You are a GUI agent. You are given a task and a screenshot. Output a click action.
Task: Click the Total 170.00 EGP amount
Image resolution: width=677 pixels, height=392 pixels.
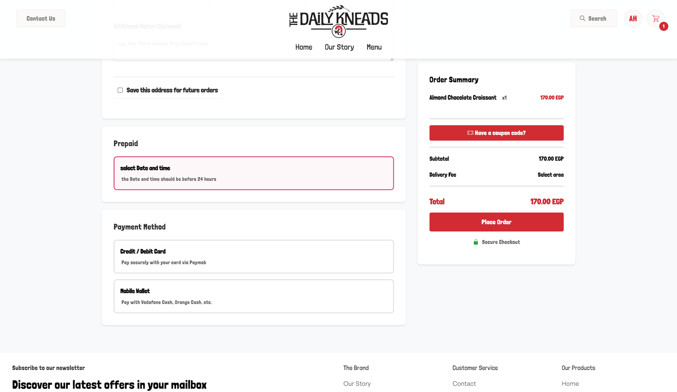coord(547,202)
